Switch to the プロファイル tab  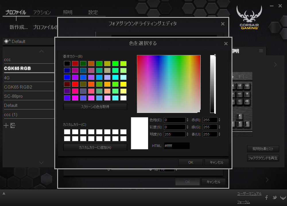tap(16, 12)
